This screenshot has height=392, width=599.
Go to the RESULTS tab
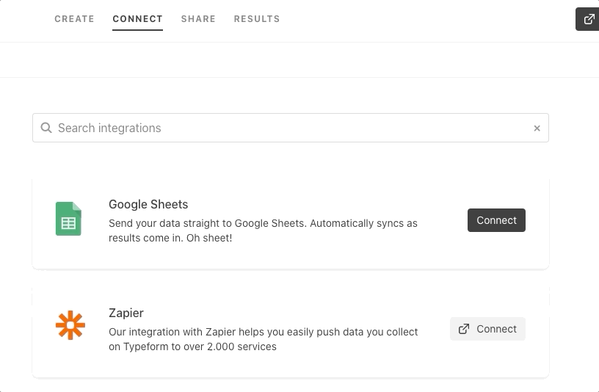click(257, 19)
